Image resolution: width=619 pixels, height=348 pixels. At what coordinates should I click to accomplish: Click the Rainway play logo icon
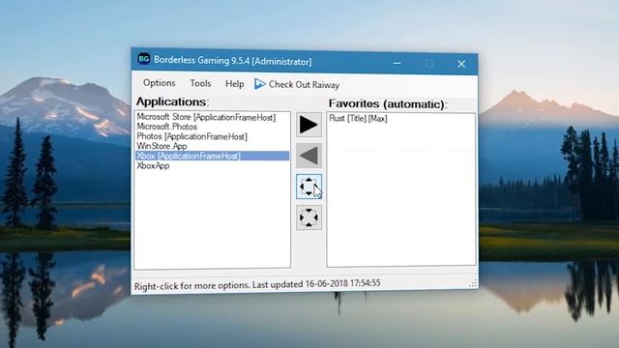point(260,84)
